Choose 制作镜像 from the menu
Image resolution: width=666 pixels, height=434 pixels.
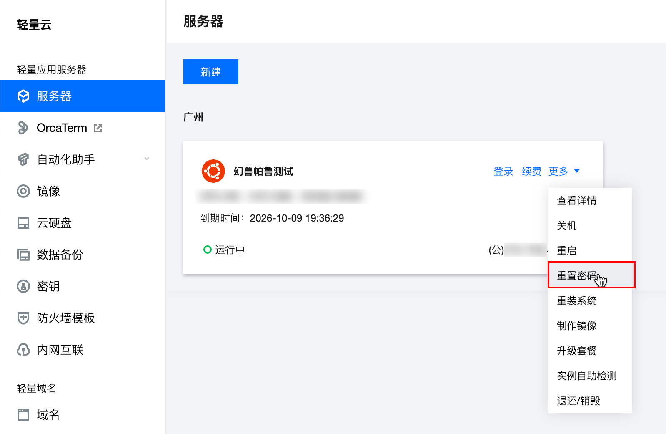[x=590, y=325]
